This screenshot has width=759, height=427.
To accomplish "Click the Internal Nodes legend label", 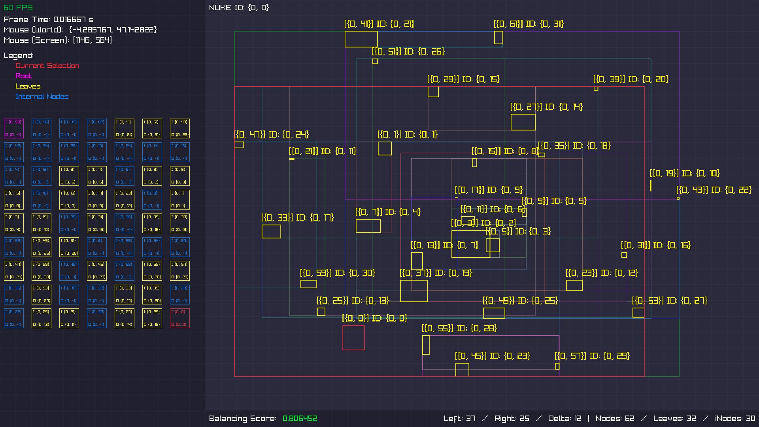I will click(42, 96).
